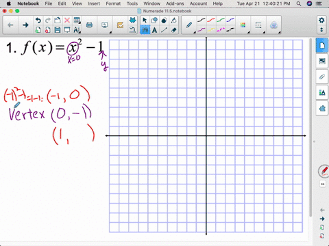The height and width of the screenshot is (246, 329).
Task: Open the Add-ons puzzle piece tab
Action: click(322, 109)
